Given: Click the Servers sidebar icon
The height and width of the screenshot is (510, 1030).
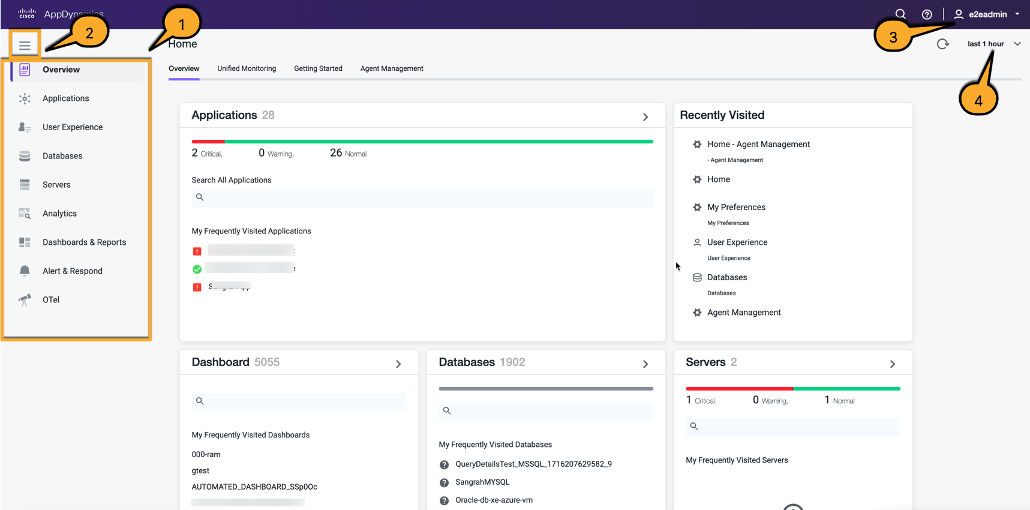Looking at the screenshot, I should tap(25, 185).
